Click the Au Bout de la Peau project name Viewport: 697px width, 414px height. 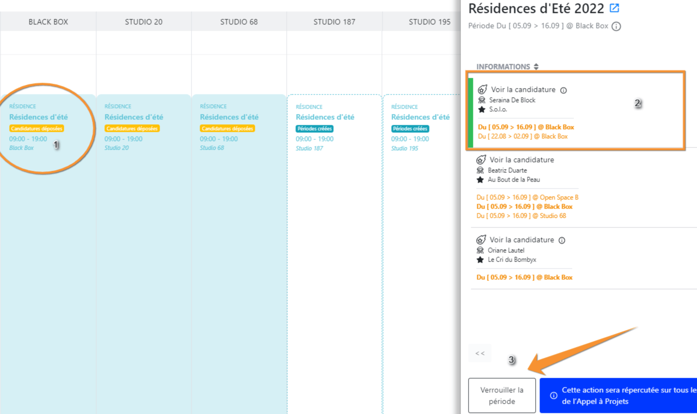[514, 179]
